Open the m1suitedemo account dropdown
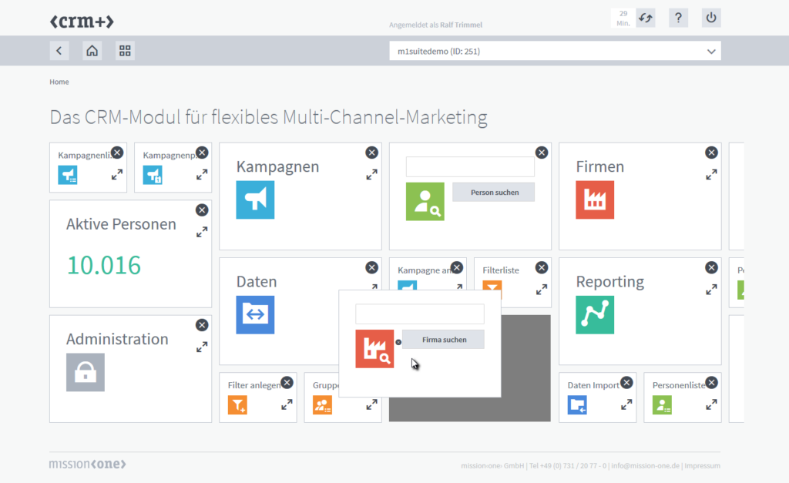Viewport: 789px width, 483px height. coord(555,52)
